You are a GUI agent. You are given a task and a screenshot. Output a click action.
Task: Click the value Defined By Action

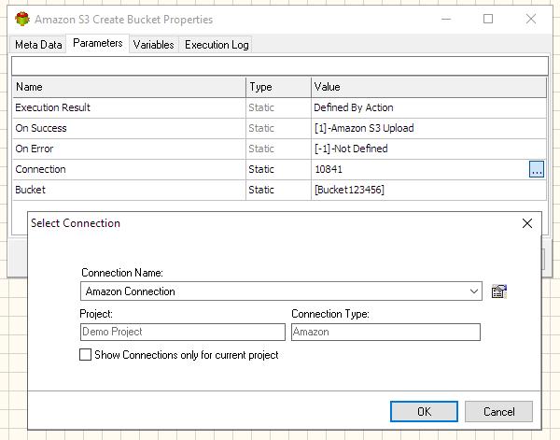pyautogui.click(x=354, y=107)
